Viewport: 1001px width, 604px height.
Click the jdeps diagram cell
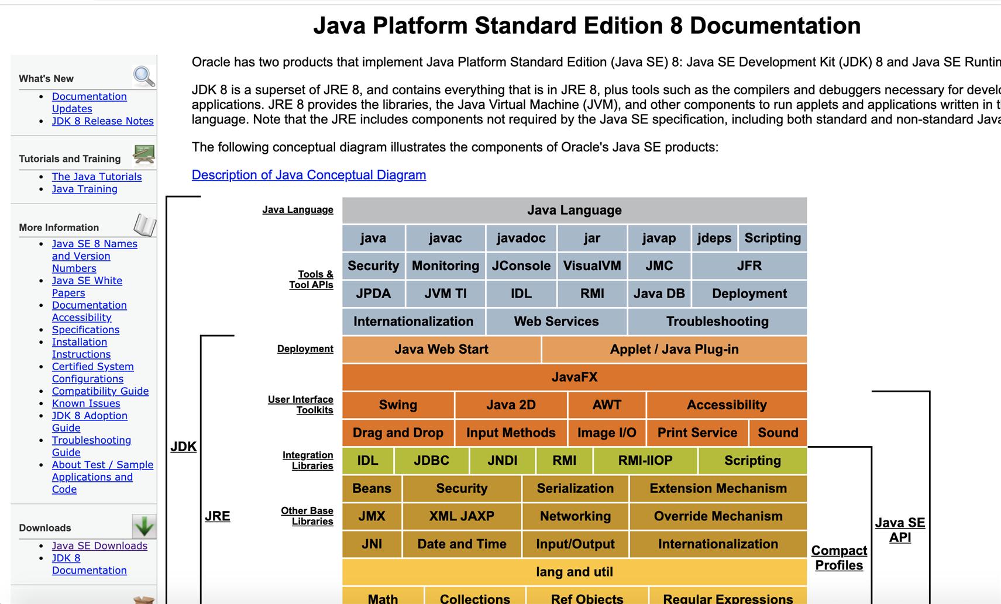714,238
